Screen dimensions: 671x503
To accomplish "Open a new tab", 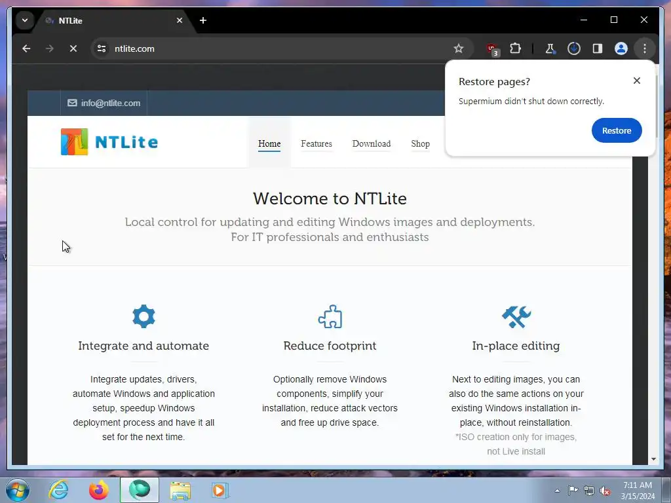I will coord(203,20).
